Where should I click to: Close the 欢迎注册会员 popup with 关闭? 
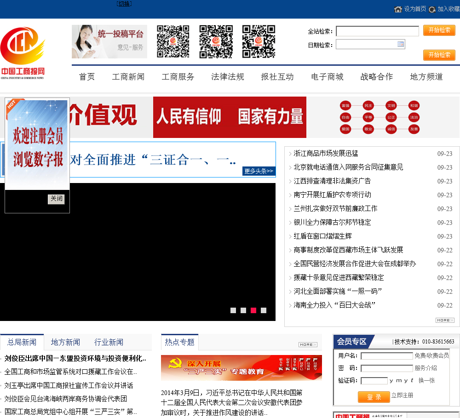56,199
